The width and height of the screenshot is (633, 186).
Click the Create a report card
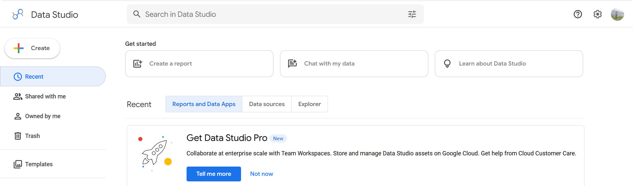(x=199, y=64)
